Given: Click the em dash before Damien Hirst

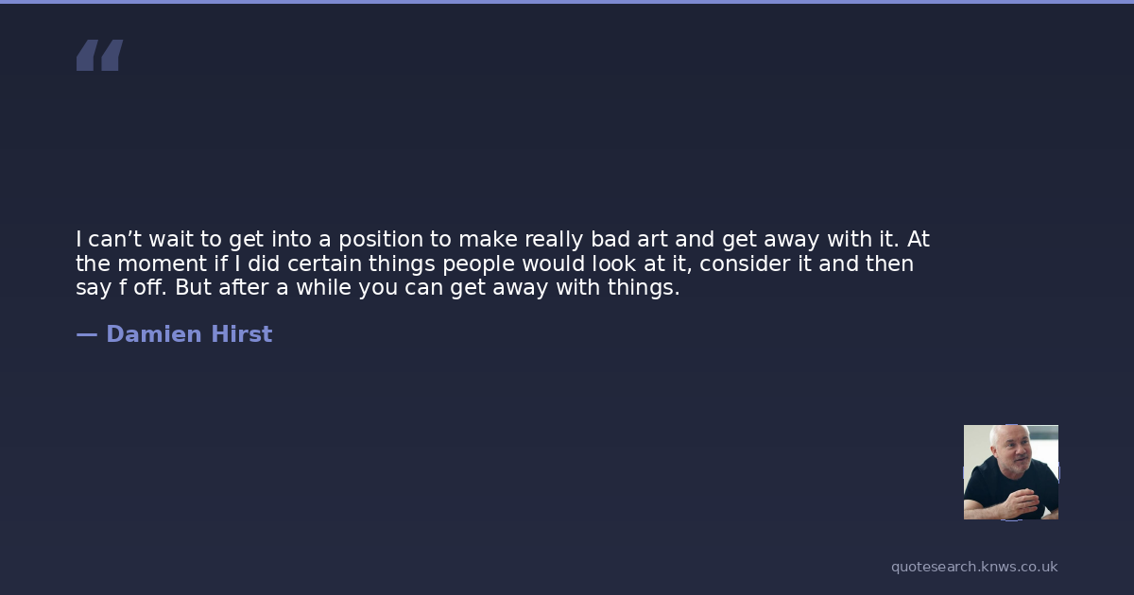Looking at the screenshot, I should tap(86, 334).
